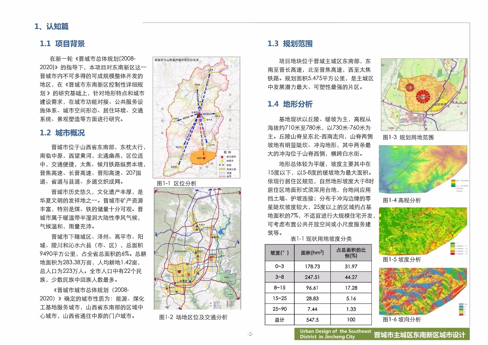This screenshot has height=345, width=488.
Task: Select the color legend of slope map
Action: click(458, 249)
